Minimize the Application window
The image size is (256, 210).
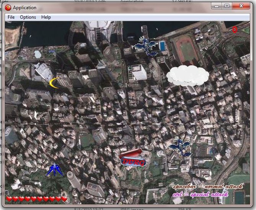[x=217, y=6]
